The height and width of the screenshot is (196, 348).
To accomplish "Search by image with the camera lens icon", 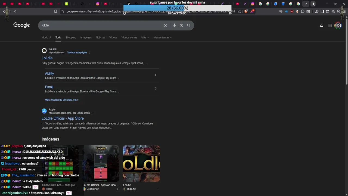I will [x=182, y=25].
